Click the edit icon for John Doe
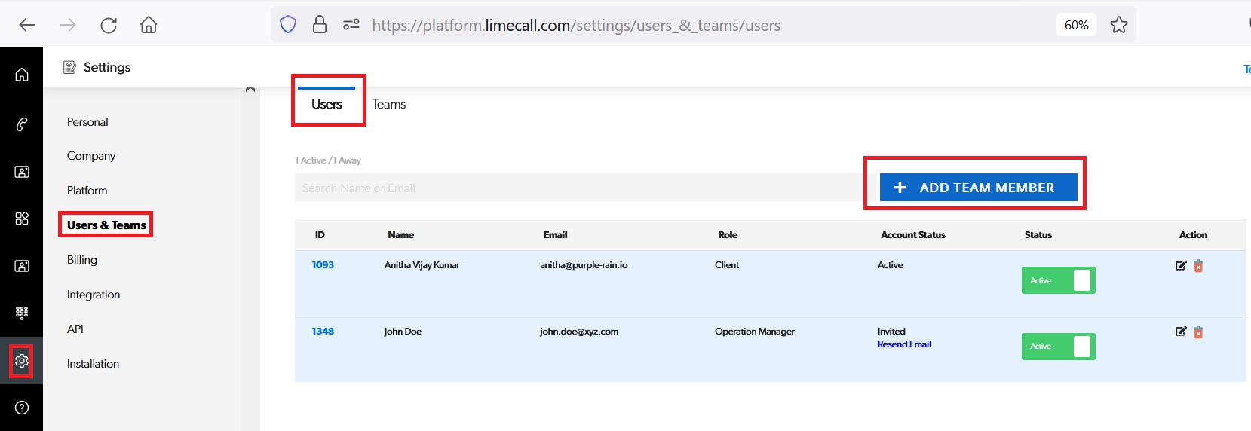 1181,332
